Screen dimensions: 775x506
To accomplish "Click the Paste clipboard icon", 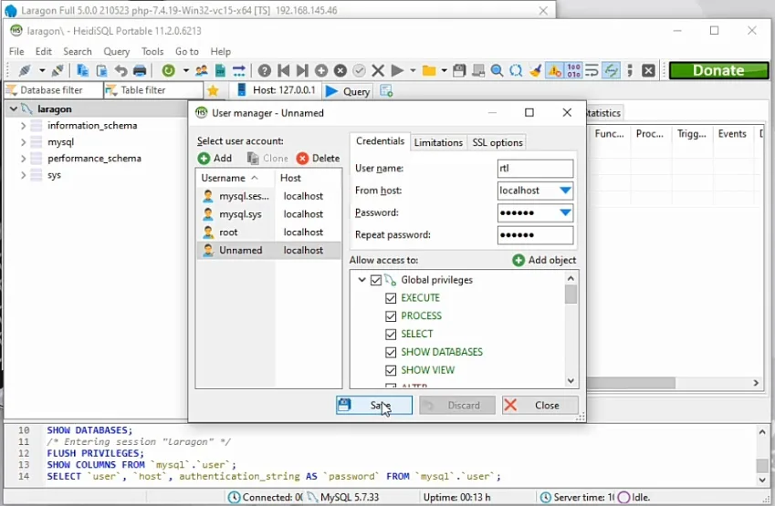I will click(101, 70).
